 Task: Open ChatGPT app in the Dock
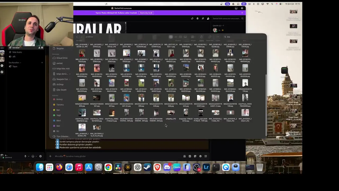tap(138, 167)
